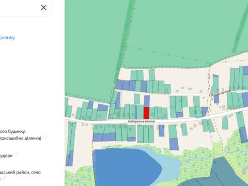Close the parcel info panel

(x=44, y=8)
